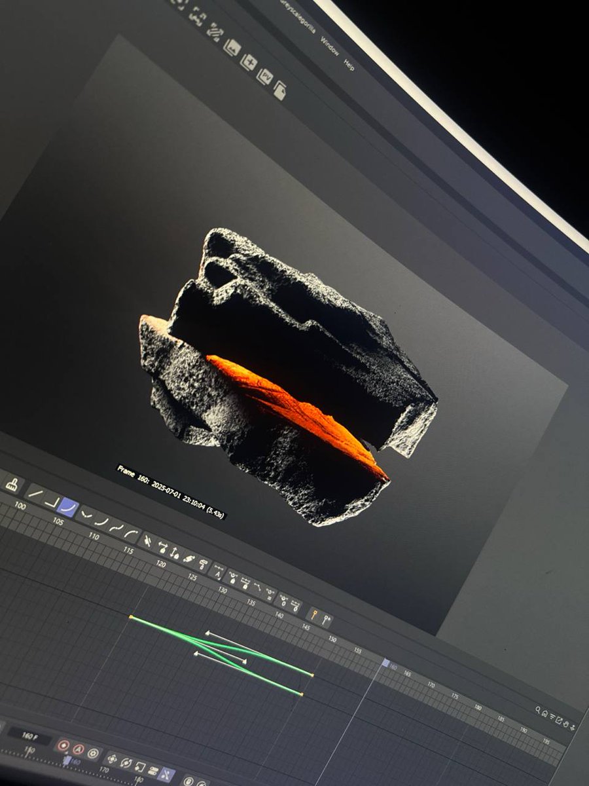This screenshot has height=786, width=589.
Task: Click the two-bar keying icon left of highlighted one
Action: click(x=153, y=771)
